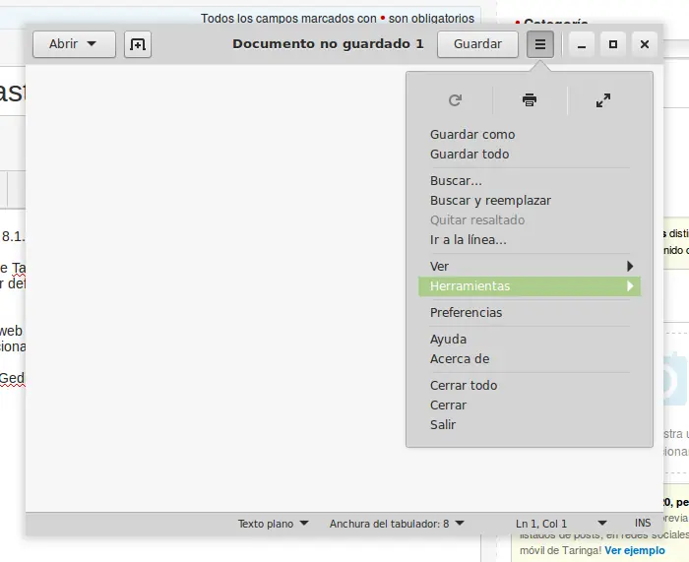
Task: Follow Ver ejemplo link in browser window
Action: tap(635, 550)
